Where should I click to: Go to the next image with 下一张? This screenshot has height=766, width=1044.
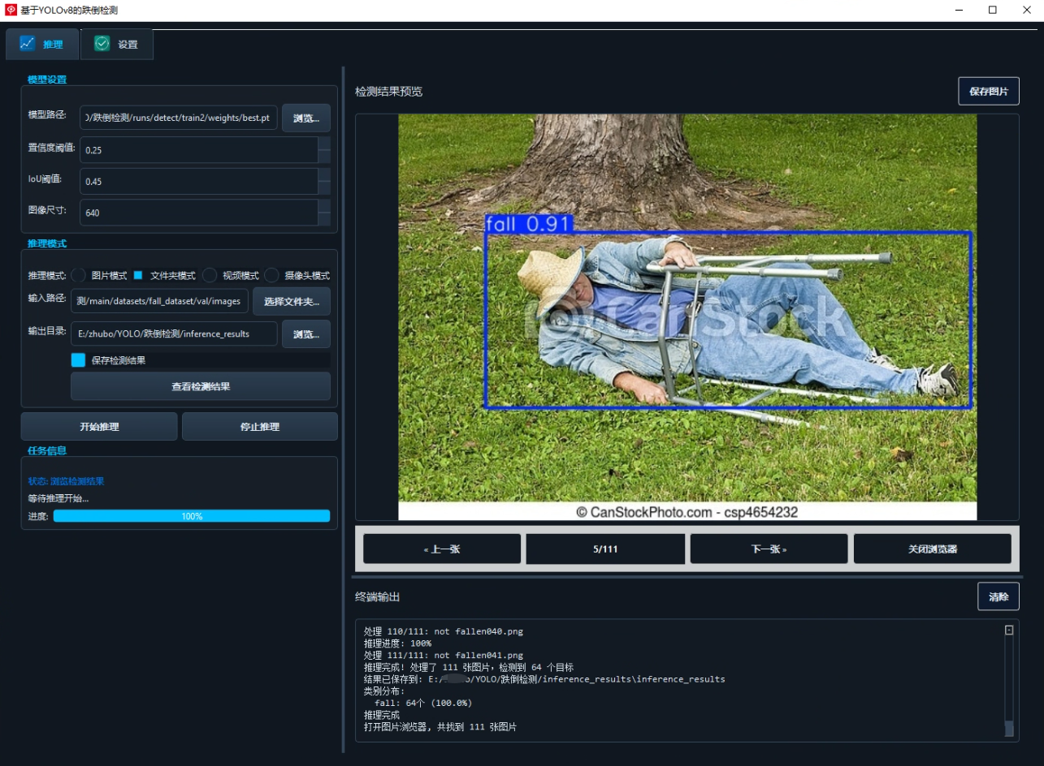point(769,549)
